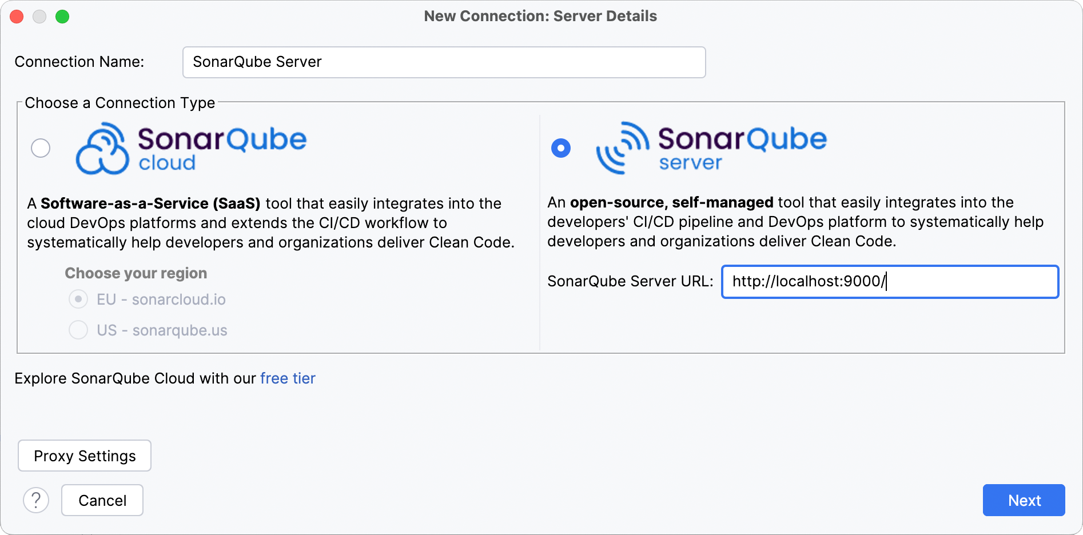
Task: Click in the SonarQube Server URL field
Action: pyautogui.click(x=890, y=281)
